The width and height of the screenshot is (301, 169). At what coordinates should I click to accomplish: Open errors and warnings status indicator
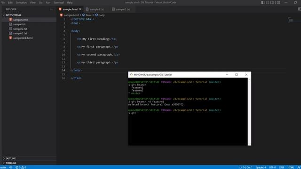21,167
